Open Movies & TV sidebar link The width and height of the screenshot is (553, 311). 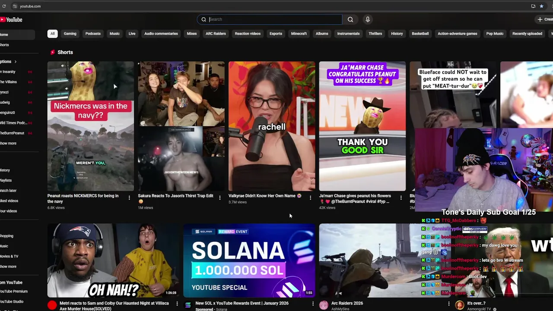click(x=9, y=257)
